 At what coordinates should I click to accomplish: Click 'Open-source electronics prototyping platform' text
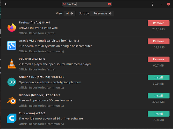[x=50, y=82]
